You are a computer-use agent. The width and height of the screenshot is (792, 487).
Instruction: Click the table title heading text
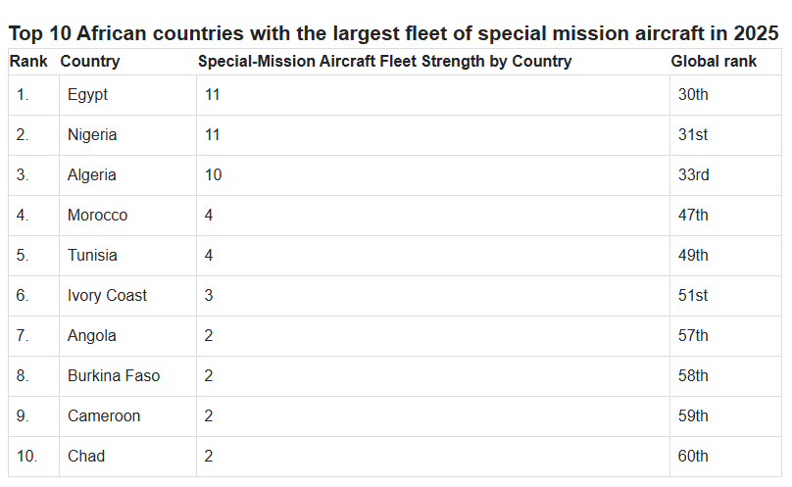pos(394,33)
